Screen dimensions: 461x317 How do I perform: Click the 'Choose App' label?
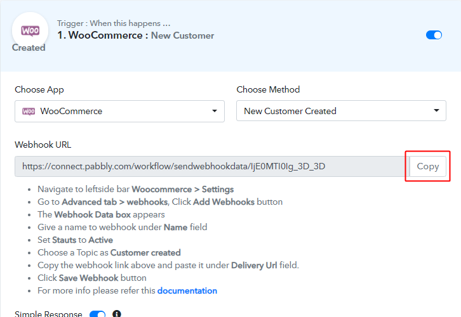click(x=39, y=89)
